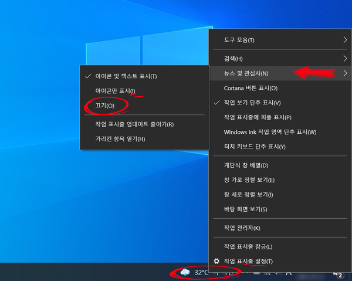Enable 터치 키보드 단추 표시(Y)

pos(280,147)
